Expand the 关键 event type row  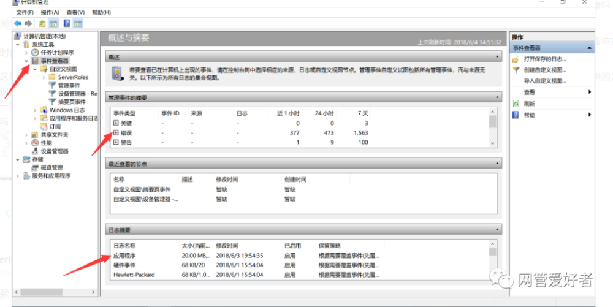coord(116,123)
